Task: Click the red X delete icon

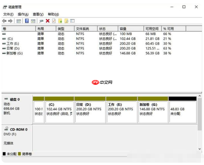Action: coord(47,21)
